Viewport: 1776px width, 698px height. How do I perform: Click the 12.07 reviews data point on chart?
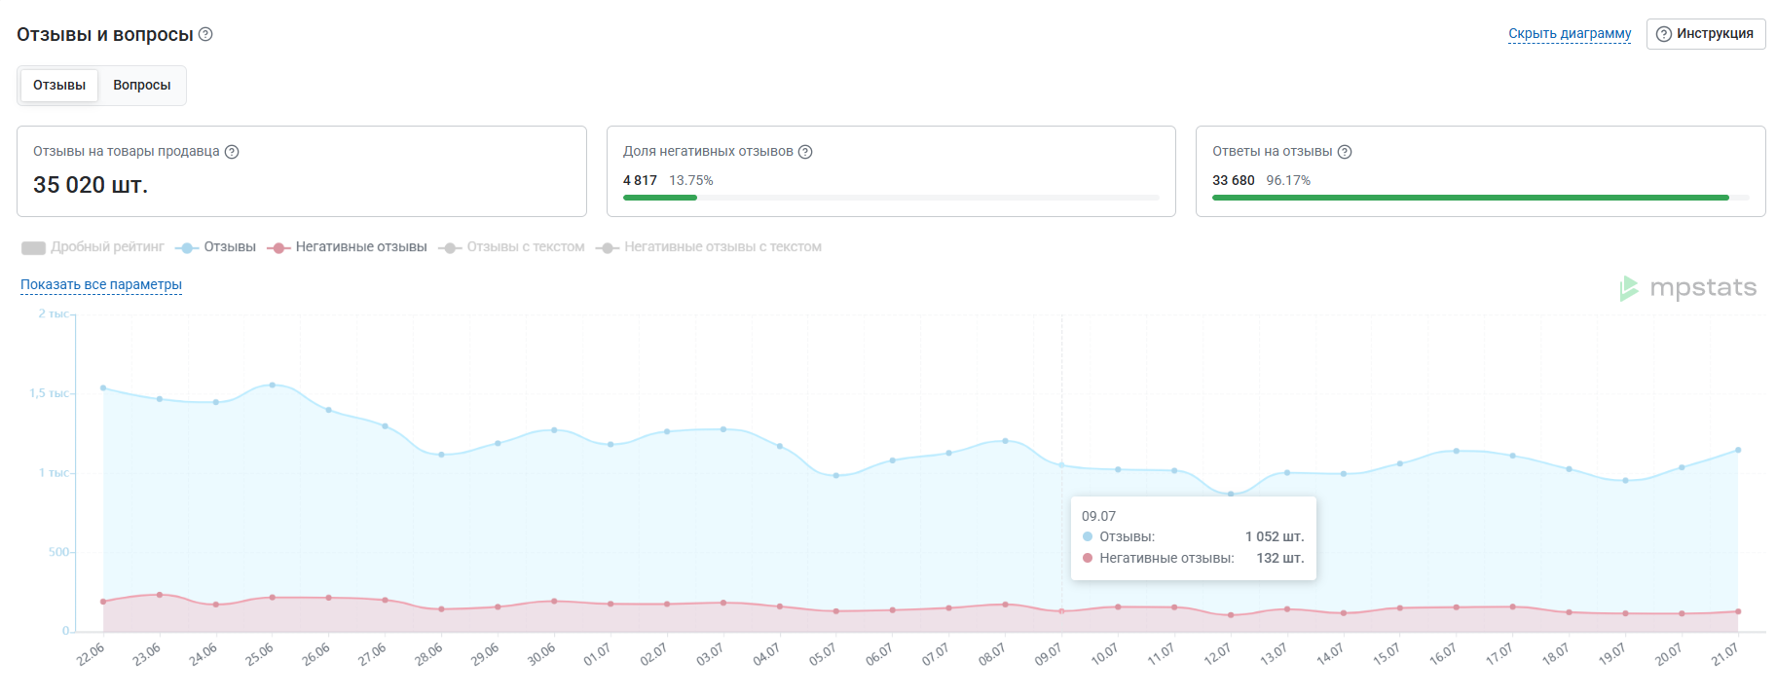point(1231,495)
